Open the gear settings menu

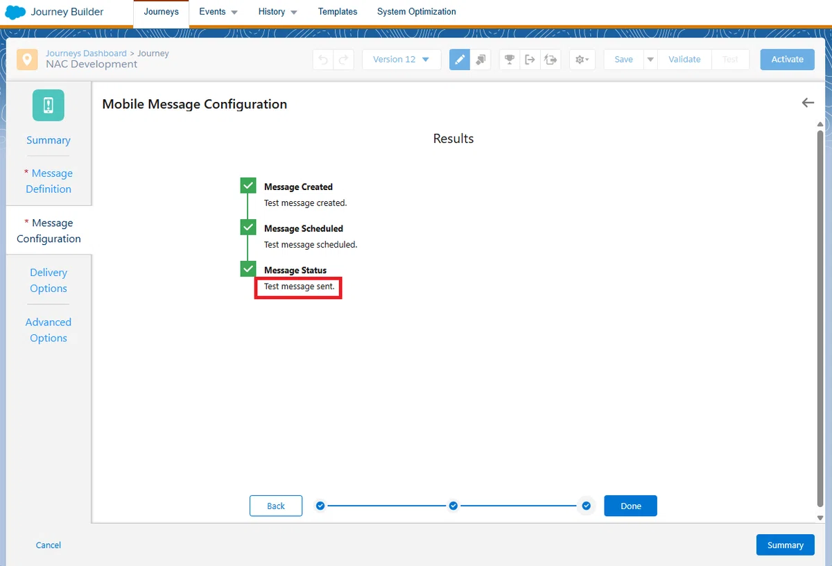(582, 60)
